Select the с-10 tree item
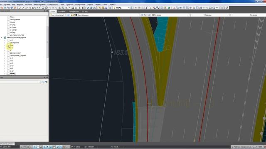Image resolution: width=266 pixels, height=149 pixels. coord(12,66)
